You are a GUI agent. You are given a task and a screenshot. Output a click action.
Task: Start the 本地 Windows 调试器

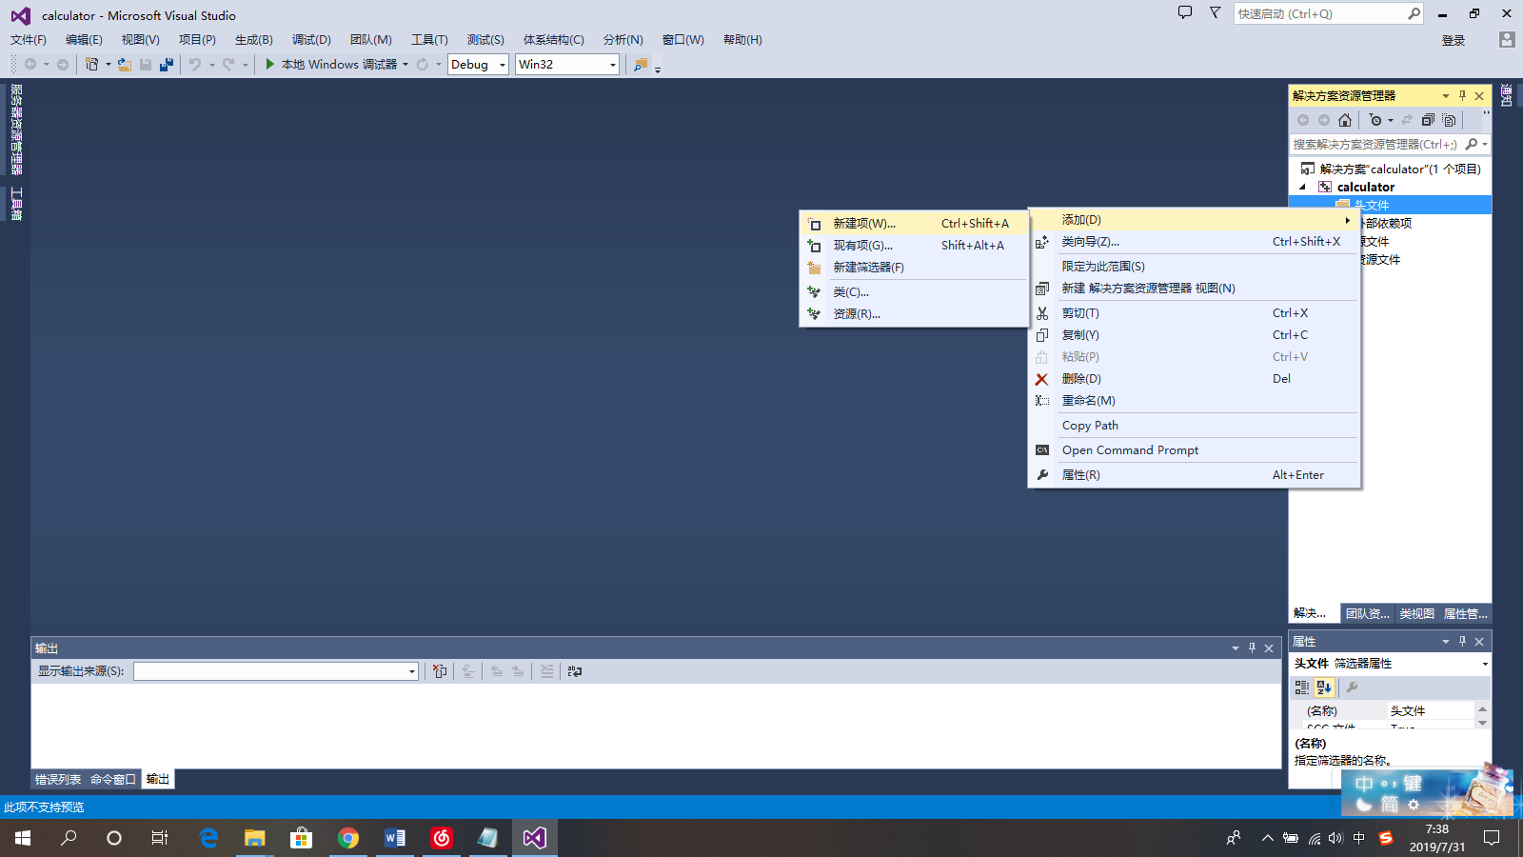(x=331, y=64)
